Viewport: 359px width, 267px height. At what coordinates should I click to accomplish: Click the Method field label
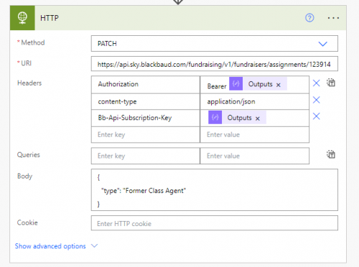(33, 42)
